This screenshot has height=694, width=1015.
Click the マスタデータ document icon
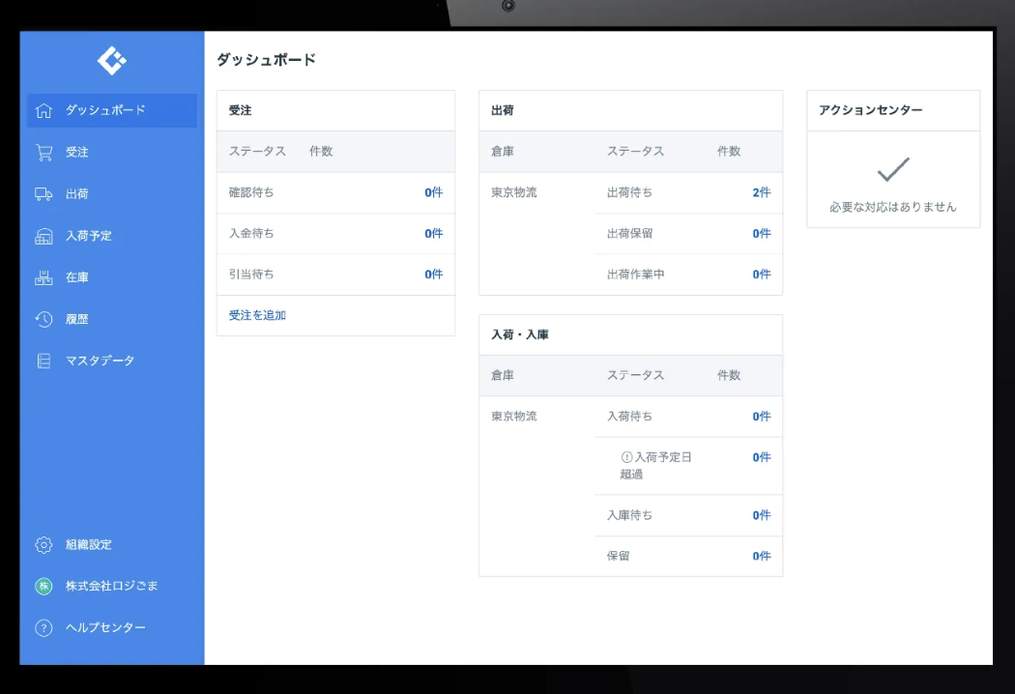43,361
